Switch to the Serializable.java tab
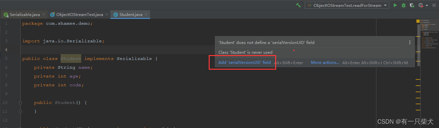This screenshot has width=439, height=128. pyautogui.click(x=25, y=15)
